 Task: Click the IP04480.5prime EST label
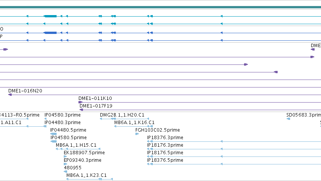pos(68,130)
